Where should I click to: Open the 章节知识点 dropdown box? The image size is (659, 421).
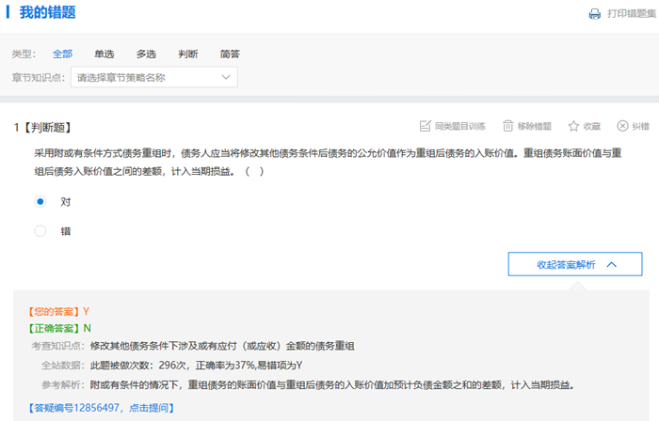[154, 78]
